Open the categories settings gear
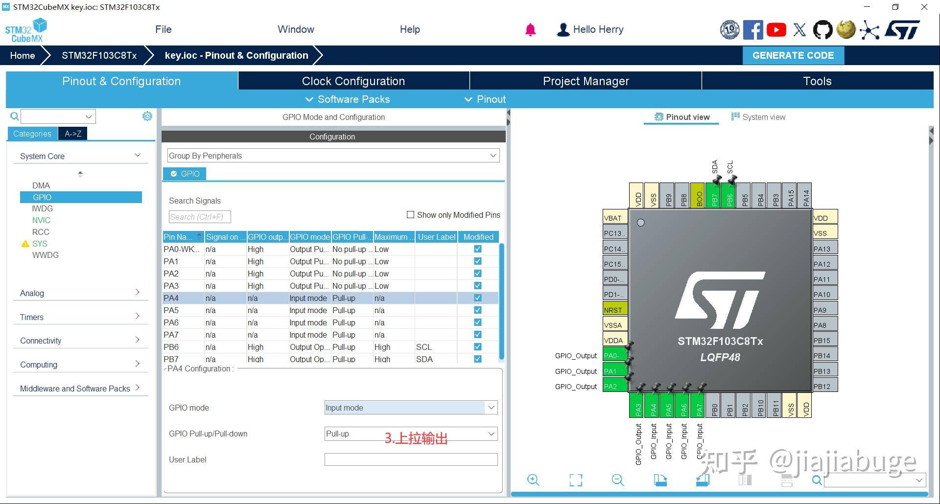The height and width of the screenshot is (504, 940). (147, 116)
